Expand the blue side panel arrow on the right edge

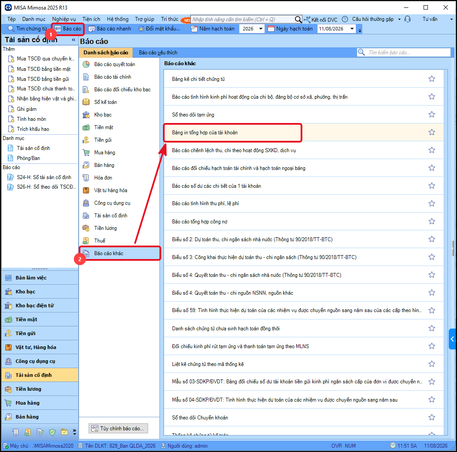pos(452,339)
